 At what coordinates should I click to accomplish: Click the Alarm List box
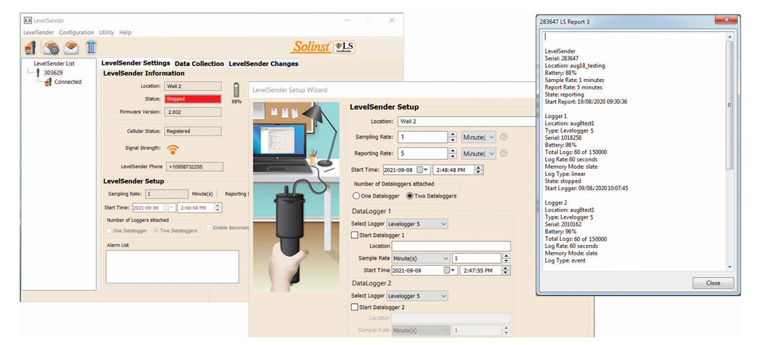(x=172, y=267)
